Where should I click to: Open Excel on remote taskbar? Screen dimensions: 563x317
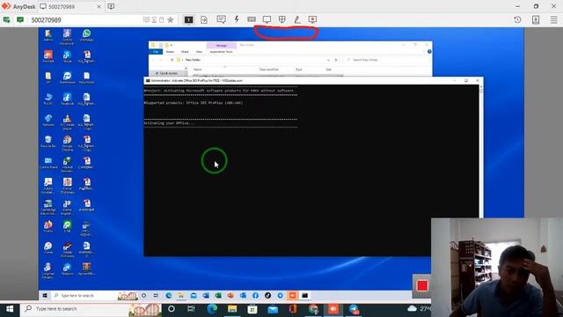[x=218, y=296]
